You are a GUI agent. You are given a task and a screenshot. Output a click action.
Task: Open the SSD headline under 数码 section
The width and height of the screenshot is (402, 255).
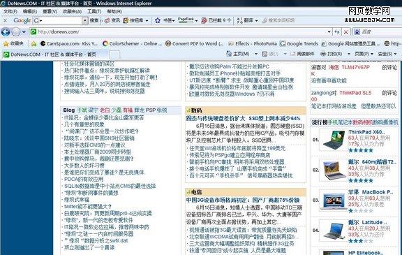pyautogui.click(x=243, y=118)
